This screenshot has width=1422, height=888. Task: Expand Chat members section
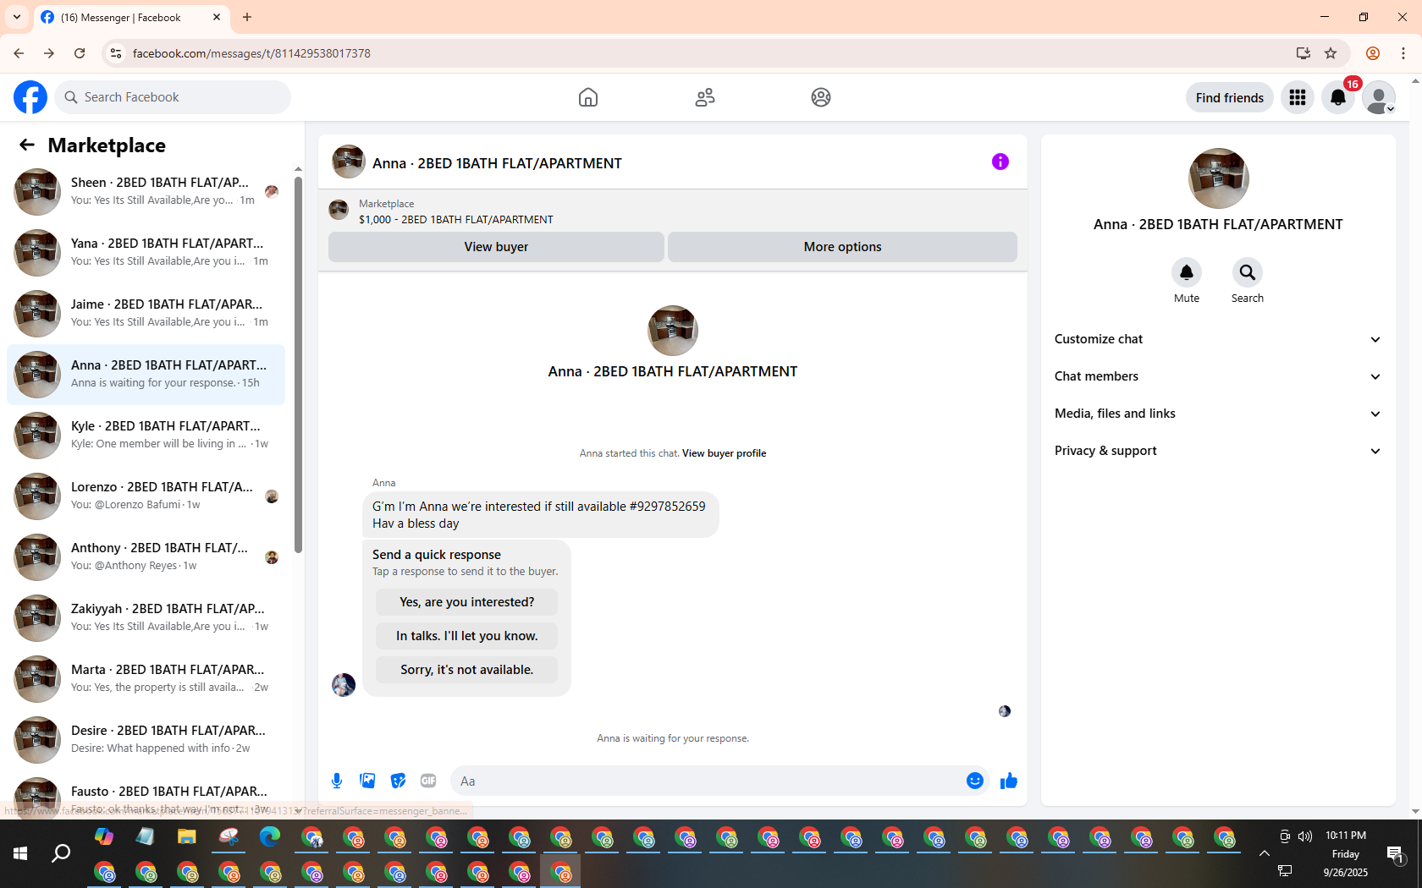tap(1218, 376)
